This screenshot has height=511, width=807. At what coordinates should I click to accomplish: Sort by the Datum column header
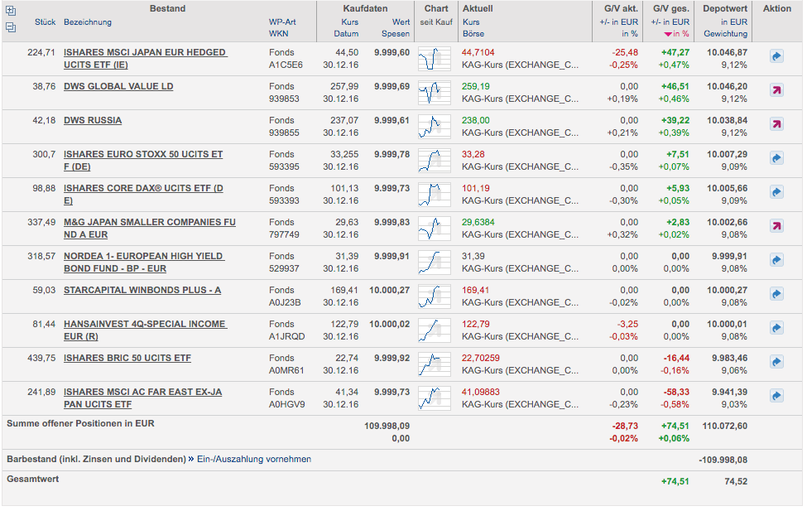click(346, 34)
